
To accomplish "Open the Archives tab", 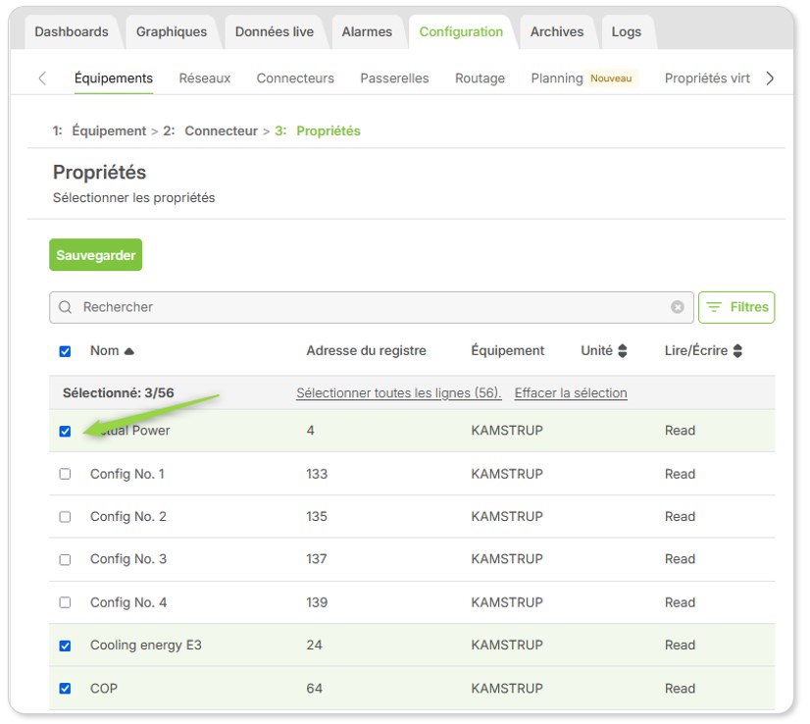I will pyautogui.click(x=557, y=32).
